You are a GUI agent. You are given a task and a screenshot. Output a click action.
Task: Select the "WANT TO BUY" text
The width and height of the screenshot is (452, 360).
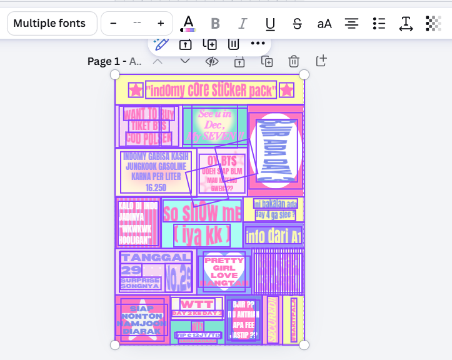[149, 114]
